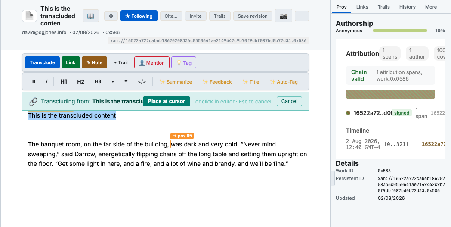Image resolution: width=451 pixels, height=227 pixels.
Task: Click the timeline date '2 Aug 2026, 12:40 GMT-4'
Action: (x=363, y=144)
